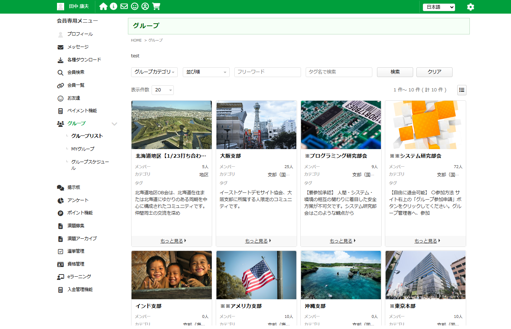
Task: Open the eラーニング icon in the sidebar
Action: pos(60,277)
